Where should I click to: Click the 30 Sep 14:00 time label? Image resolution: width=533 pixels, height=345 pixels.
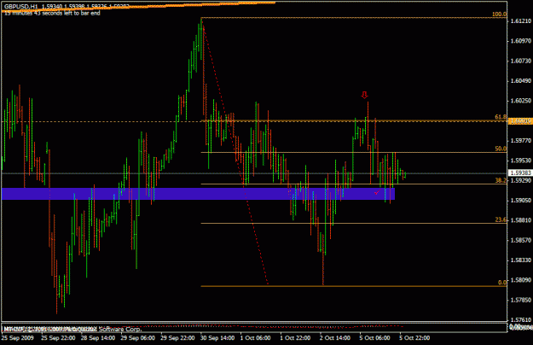coord(217,338)
